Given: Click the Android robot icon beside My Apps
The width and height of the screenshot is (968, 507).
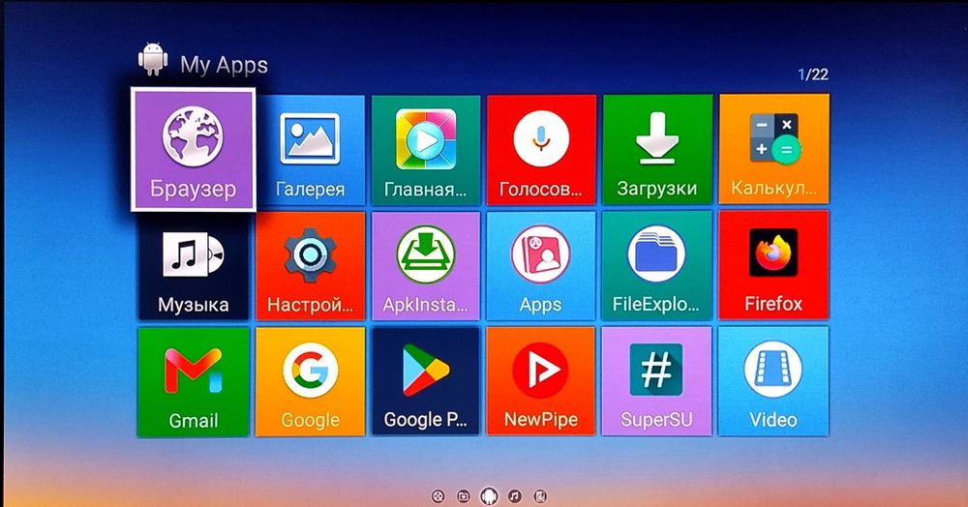Looking at the screenshot, I should point(153,60).
